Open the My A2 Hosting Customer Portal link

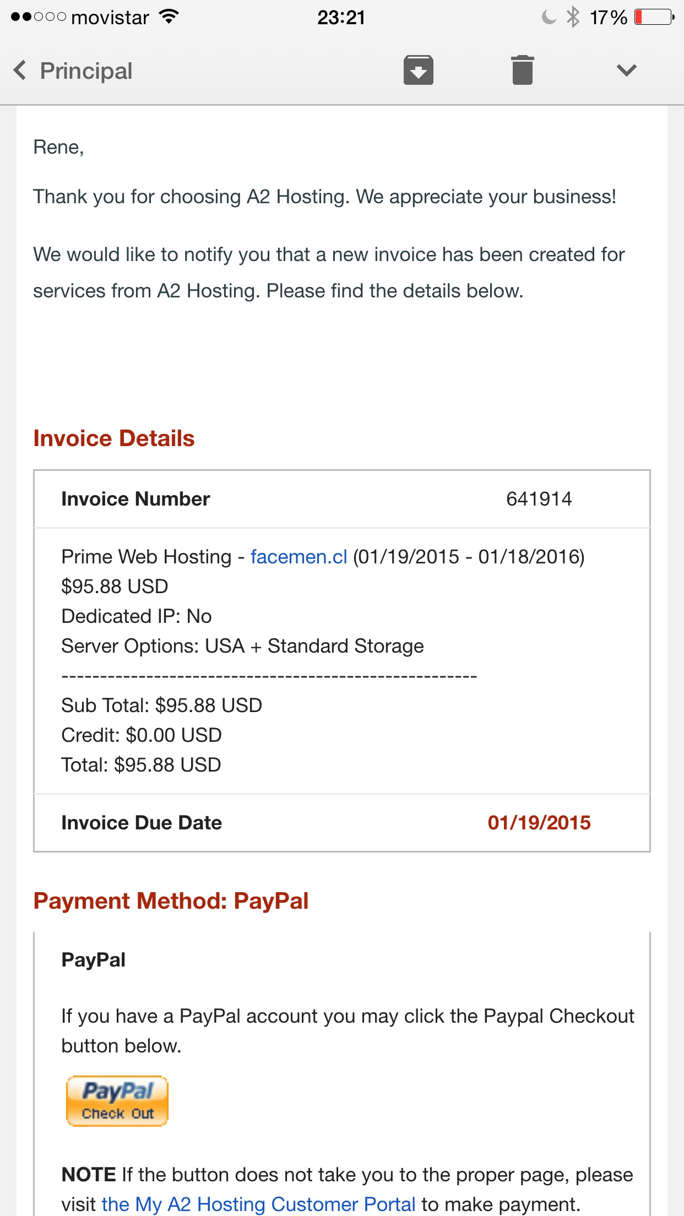(258, 1204)
